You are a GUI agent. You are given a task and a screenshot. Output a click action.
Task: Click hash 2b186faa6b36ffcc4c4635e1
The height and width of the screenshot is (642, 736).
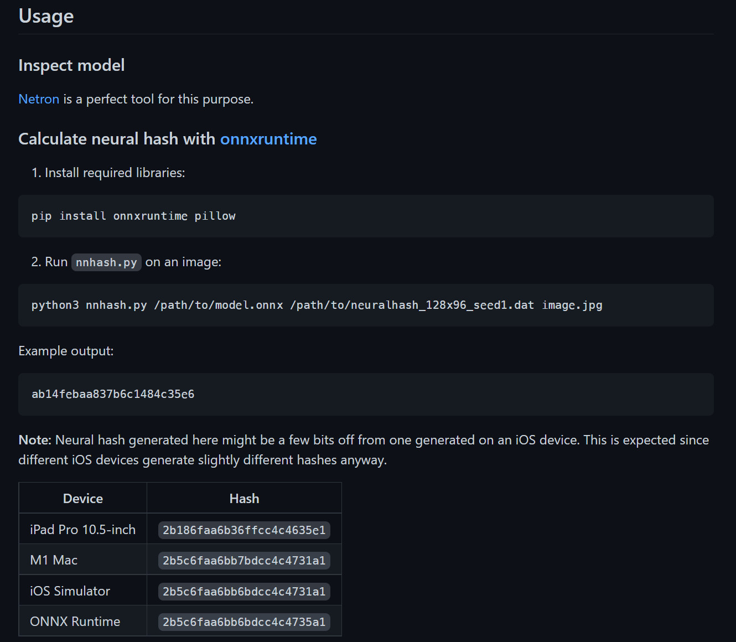point(244,530)
